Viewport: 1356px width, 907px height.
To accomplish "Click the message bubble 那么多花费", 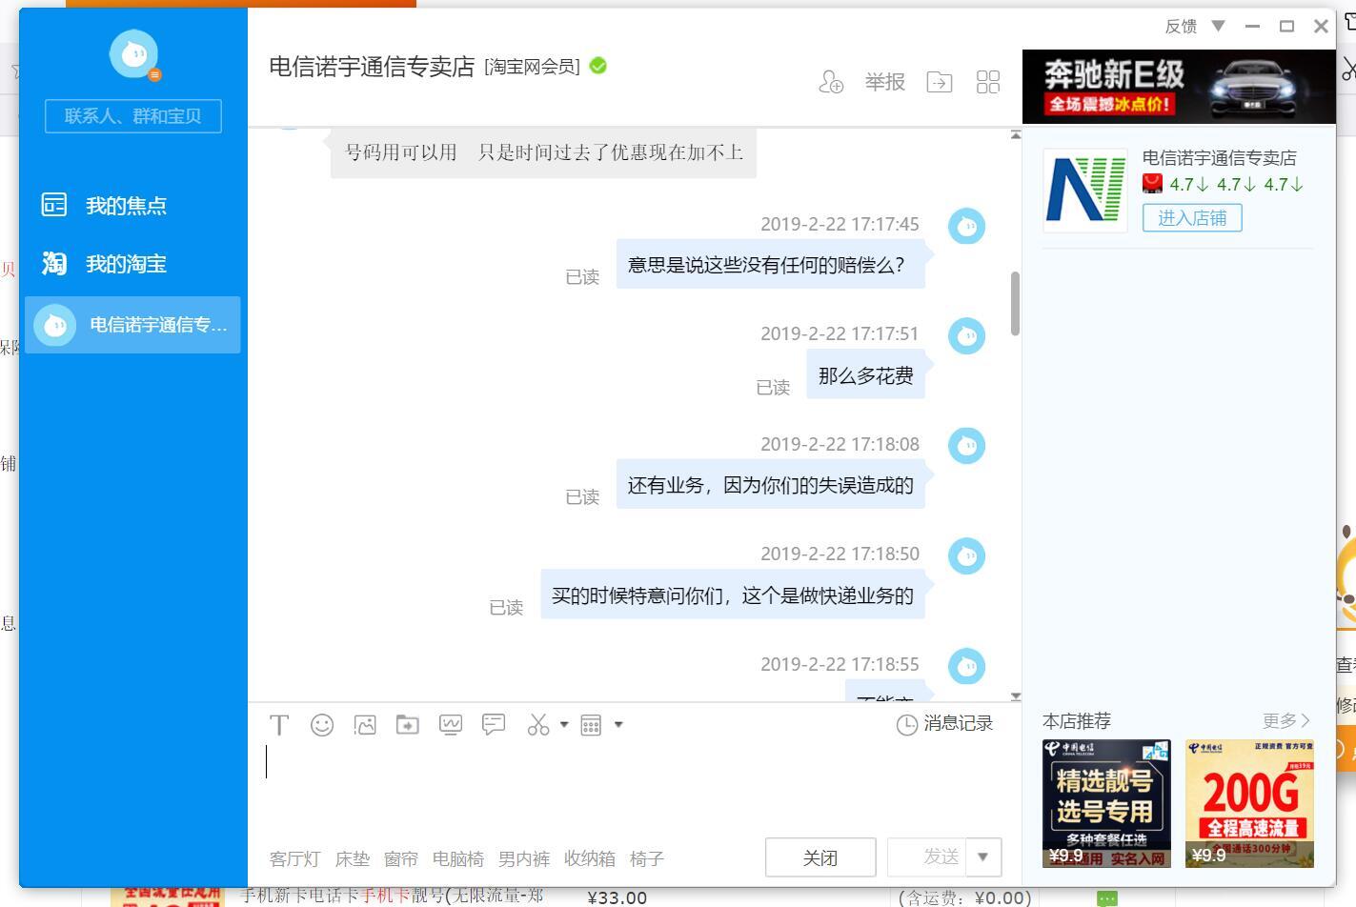I will tap(866, 375).
